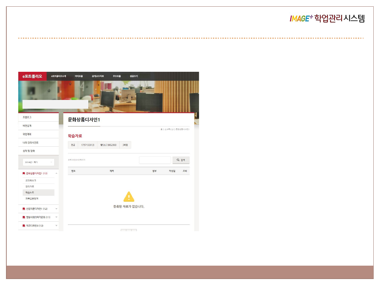The image size is (380, 285).
Task: Open the e포트폴리오소개 menu
Action: tap(58, 76)
